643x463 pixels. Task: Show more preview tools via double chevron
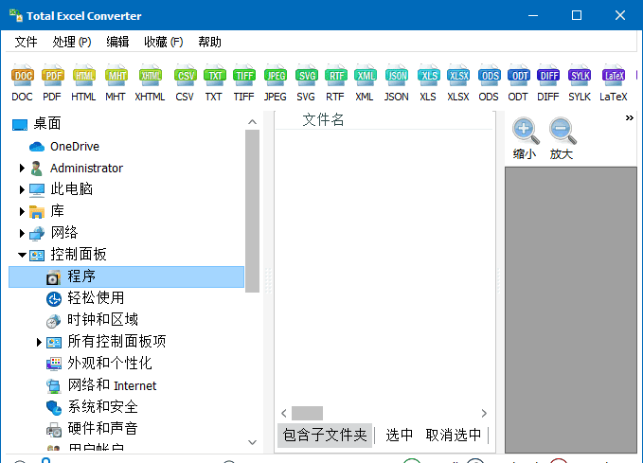click(630, 118)
